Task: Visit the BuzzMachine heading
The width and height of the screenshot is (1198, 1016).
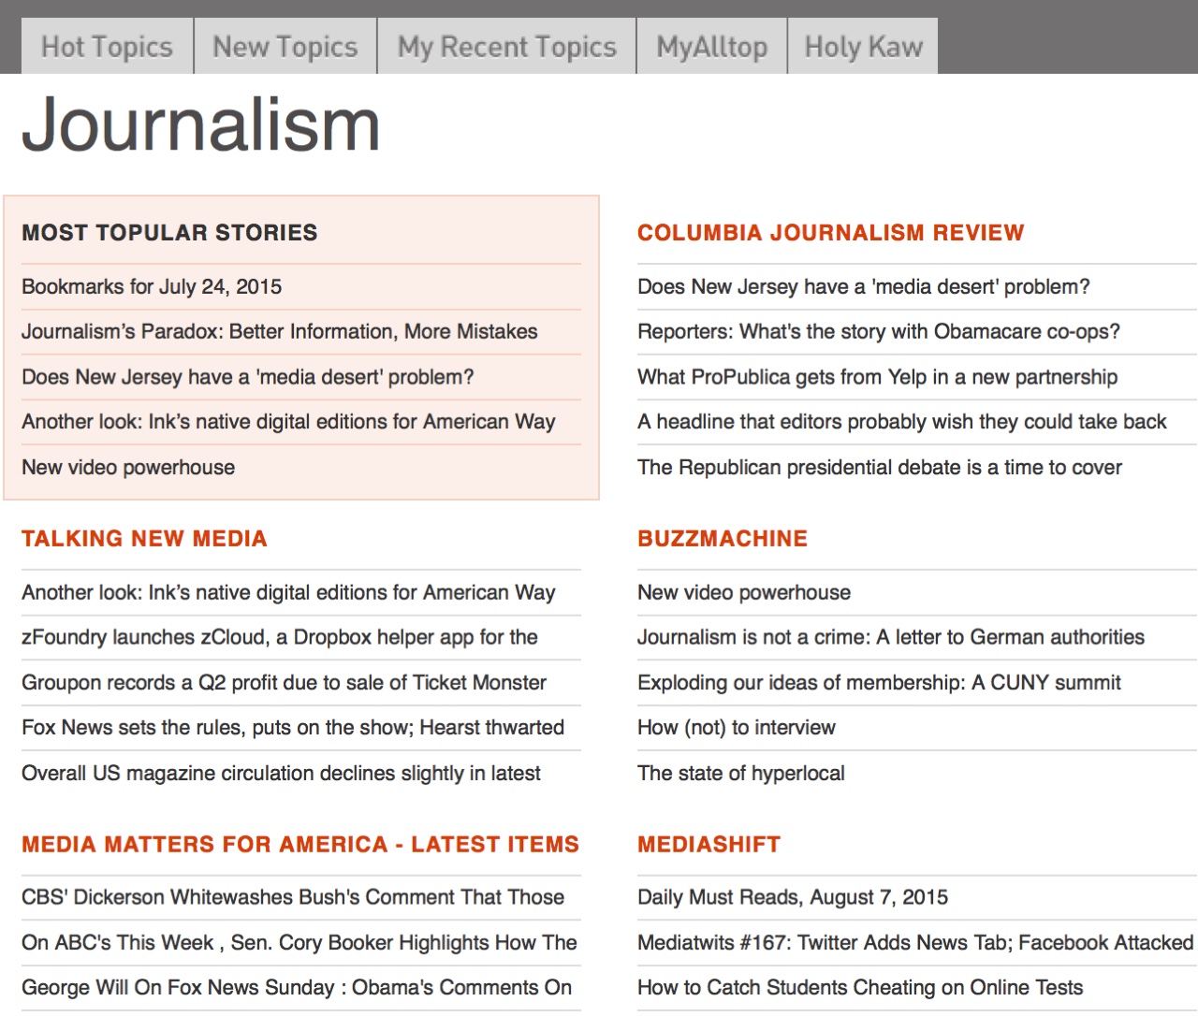Action: (x=723, y=539)
